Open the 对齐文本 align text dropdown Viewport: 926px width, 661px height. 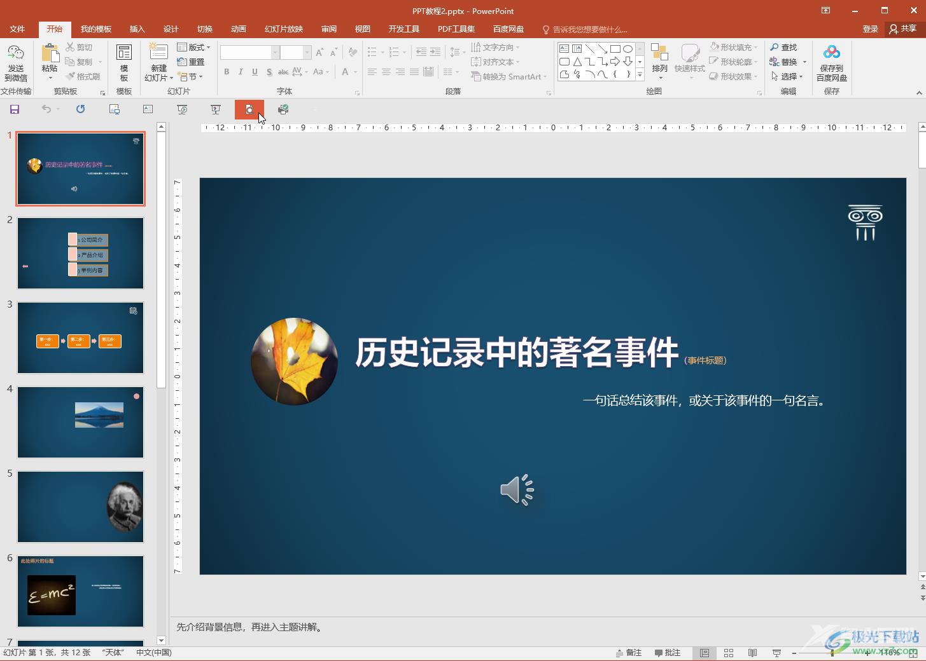coord(495,62)
